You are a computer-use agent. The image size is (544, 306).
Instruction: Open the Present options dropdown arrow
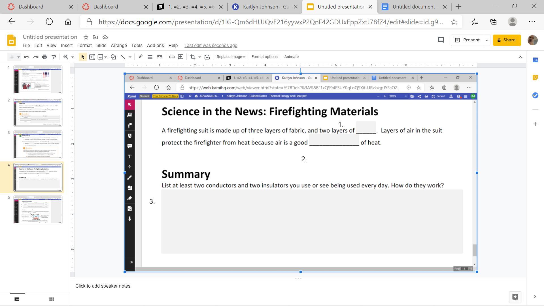pos(487,40)
